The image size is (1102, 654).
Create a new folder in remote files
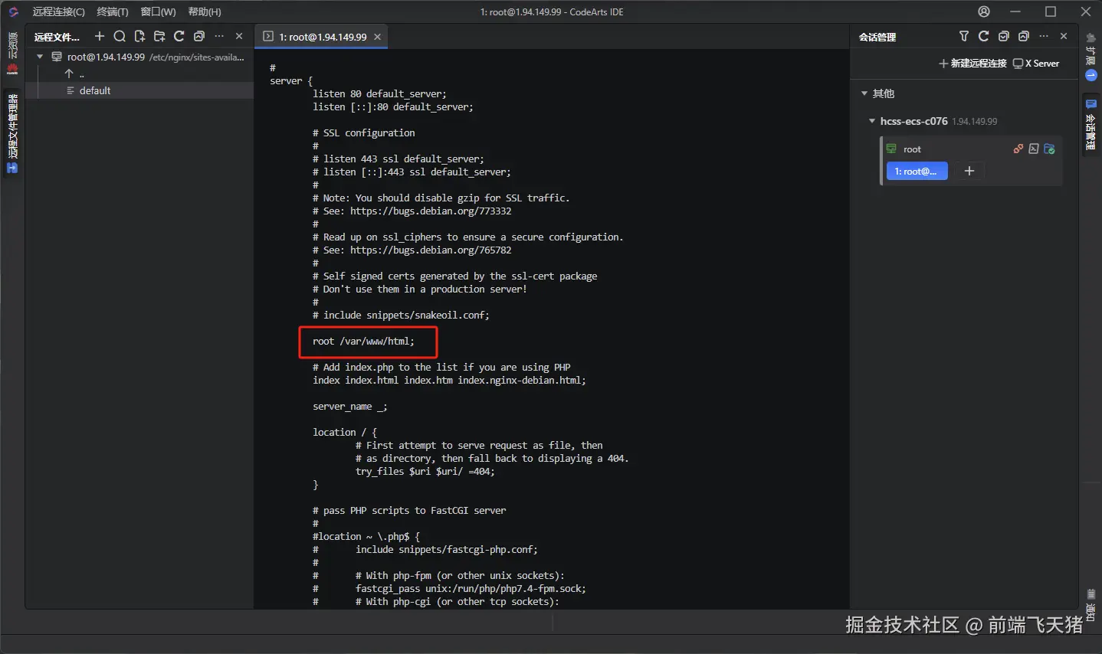(x=159, y=36)
